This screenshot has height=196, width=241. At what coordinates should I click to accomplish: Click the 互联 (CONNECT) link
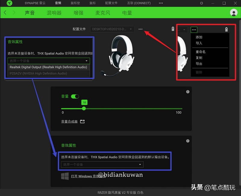[x=139, y=3]
